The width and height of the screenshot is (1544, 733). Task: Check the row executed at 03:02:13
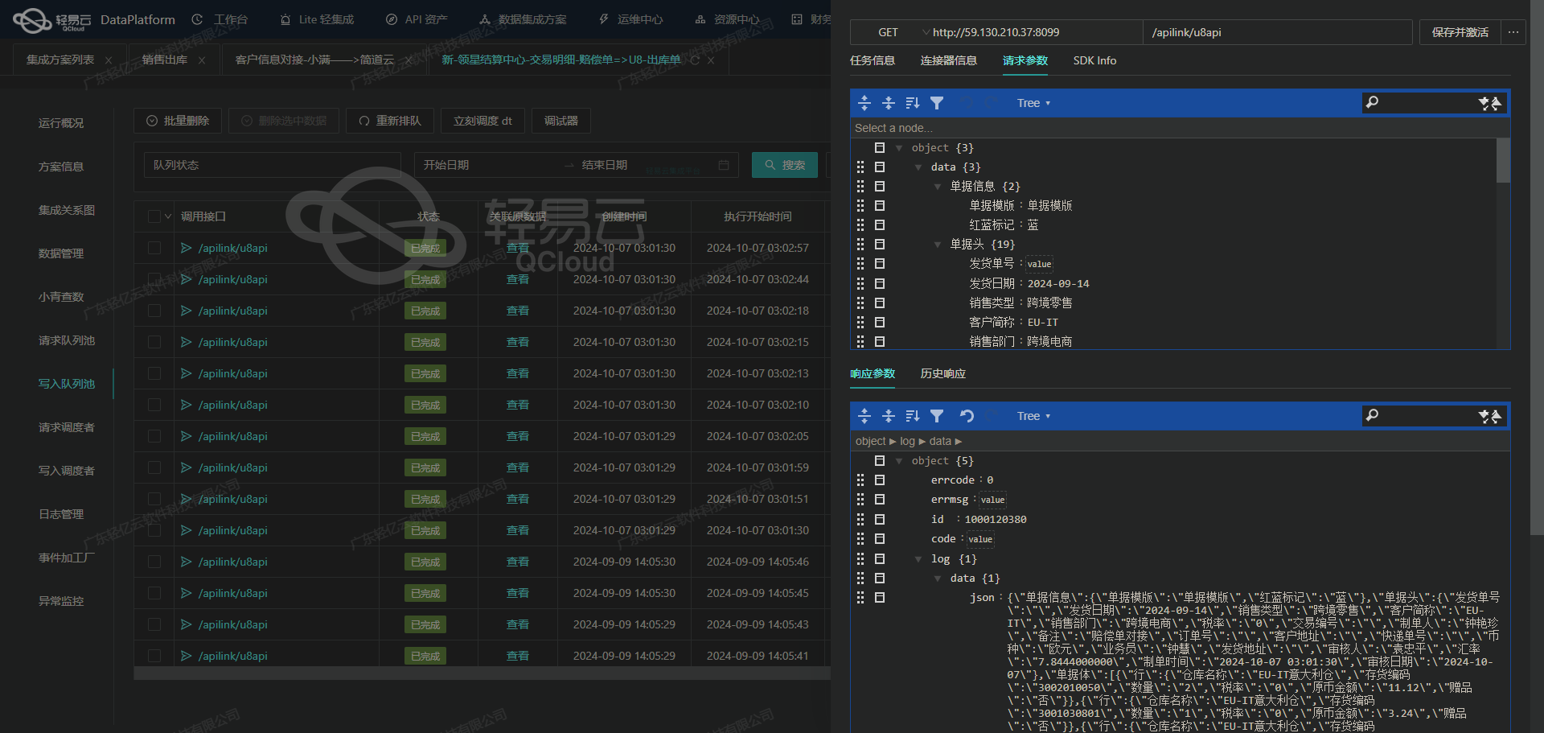click(154, 373)
